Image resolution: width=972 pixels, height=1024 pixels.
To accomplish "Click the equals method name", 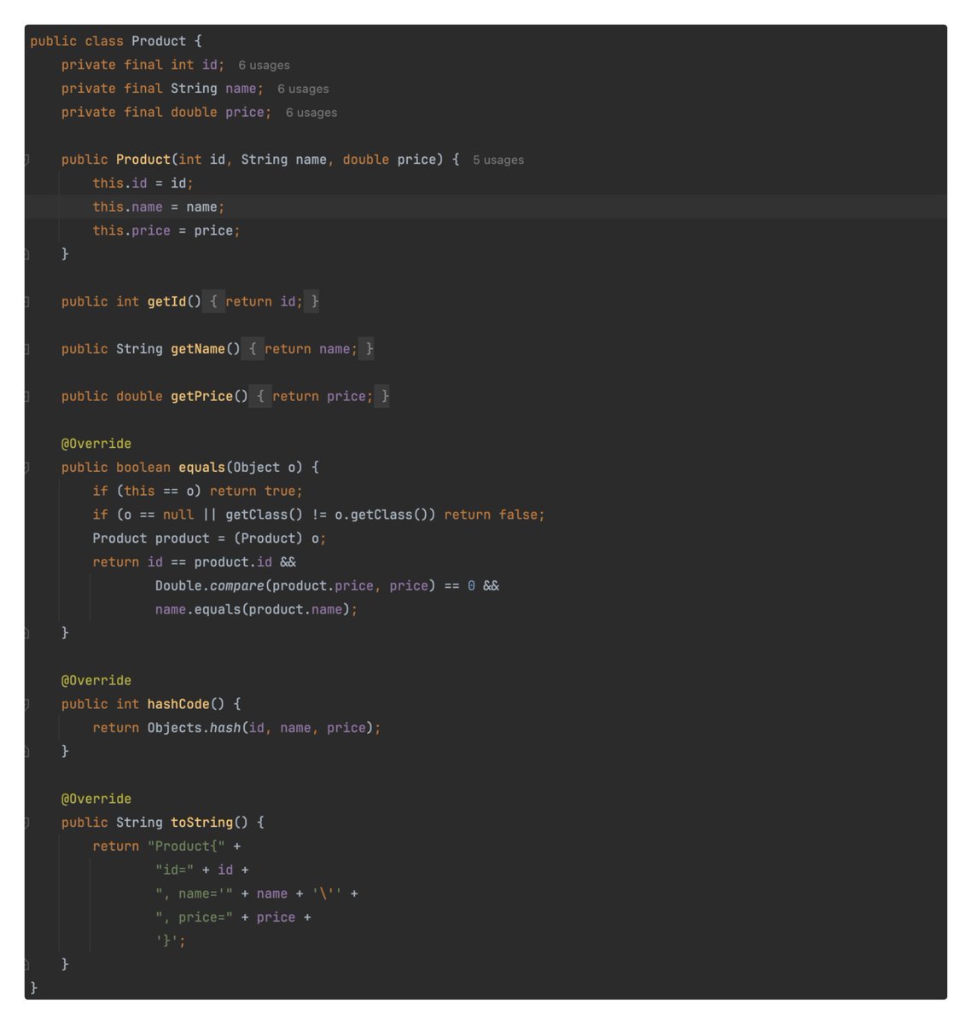I will pyautogui.click(x=201, y=468).
